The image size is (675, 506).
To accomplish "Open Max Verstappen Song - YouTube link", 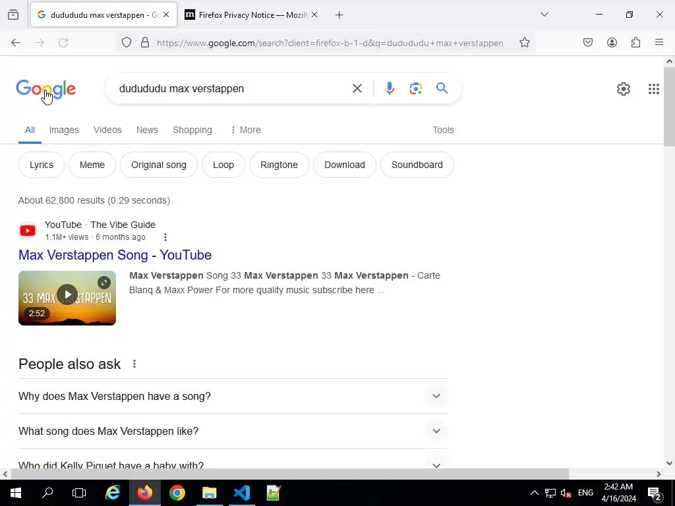I will [x=115, y=255].
